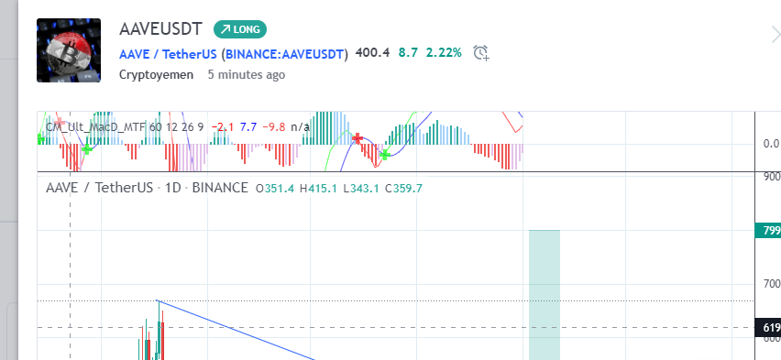
Task: Select the CM_Ult_MacD_MTF indicator label
Action: coord(95,127)
